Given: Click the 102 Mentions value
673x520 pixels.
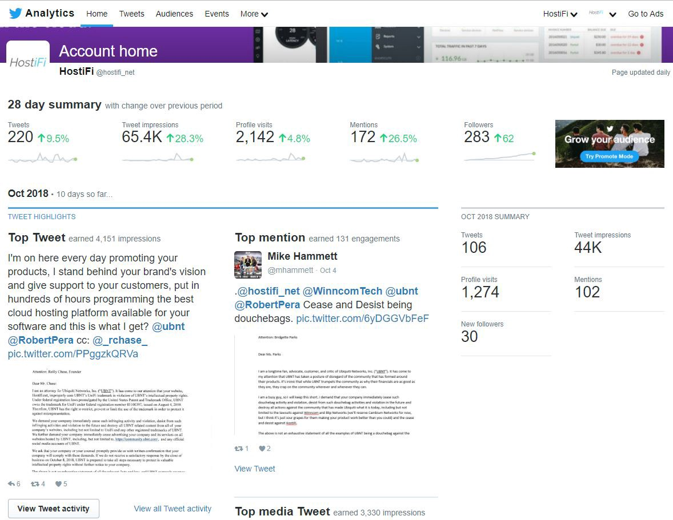Looking at the screenshot, I should click(587, 292).
